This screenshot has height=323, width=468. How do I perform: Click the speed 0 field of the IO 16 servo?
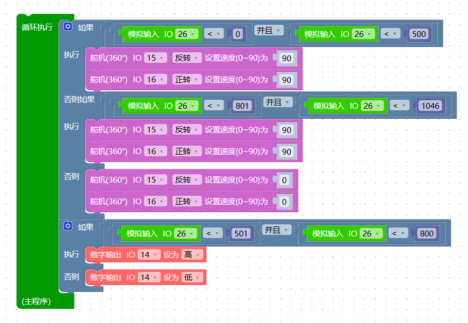tap(284, 202)
